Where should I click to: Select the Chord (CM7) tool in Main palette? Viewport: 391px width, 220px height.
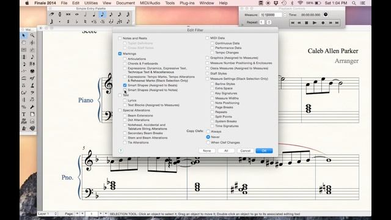pyautogui.click(x=24, y=92)
